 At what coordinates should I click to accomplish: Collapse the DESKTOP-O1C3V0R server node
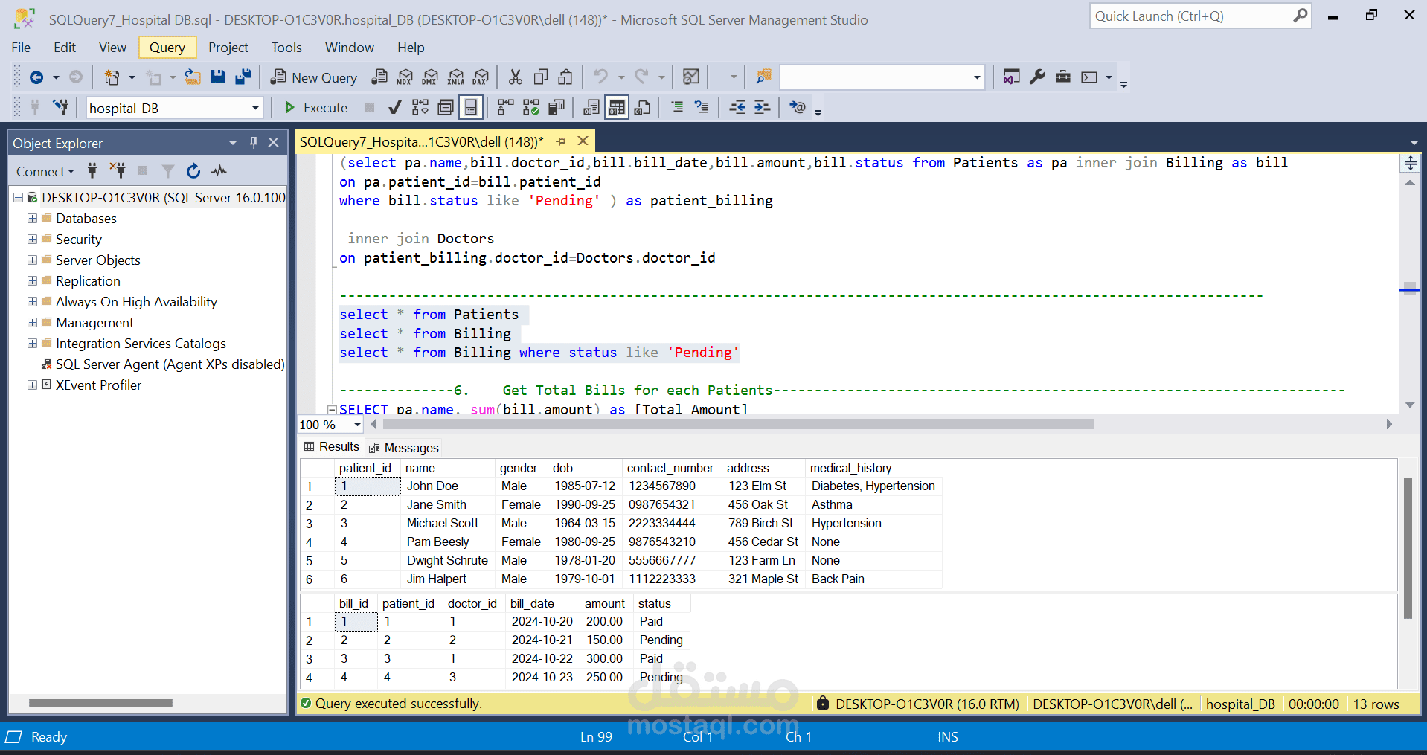(19, 198)
